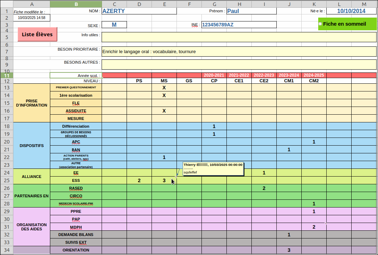Select the 1 in Différenciation row
378x255 pixels.
[214, 126]
